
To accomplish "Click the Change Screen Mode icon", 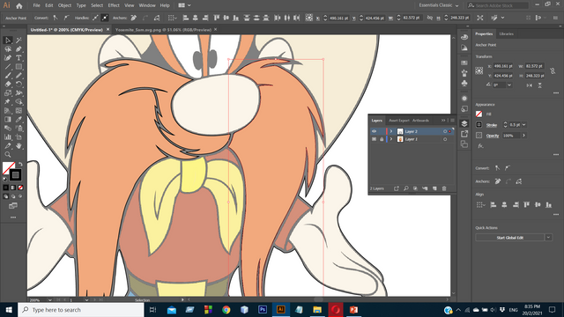I will pyautogui.click(x=13, y=206).
